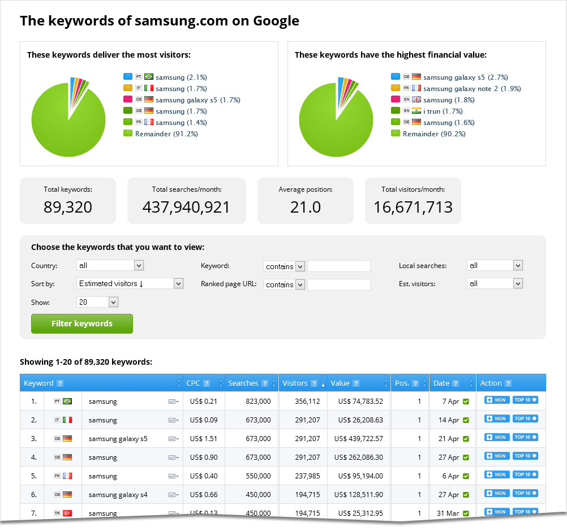The height and width of the screenshot is (531, 567).
Task: Click the Filter keywords button
Action: pyautogui.click(x=82, y=323)
